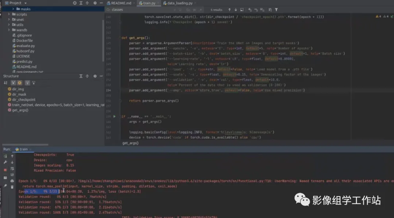Expand the utils folder
The image size is (394, 218).
click(x=9, y=25)
